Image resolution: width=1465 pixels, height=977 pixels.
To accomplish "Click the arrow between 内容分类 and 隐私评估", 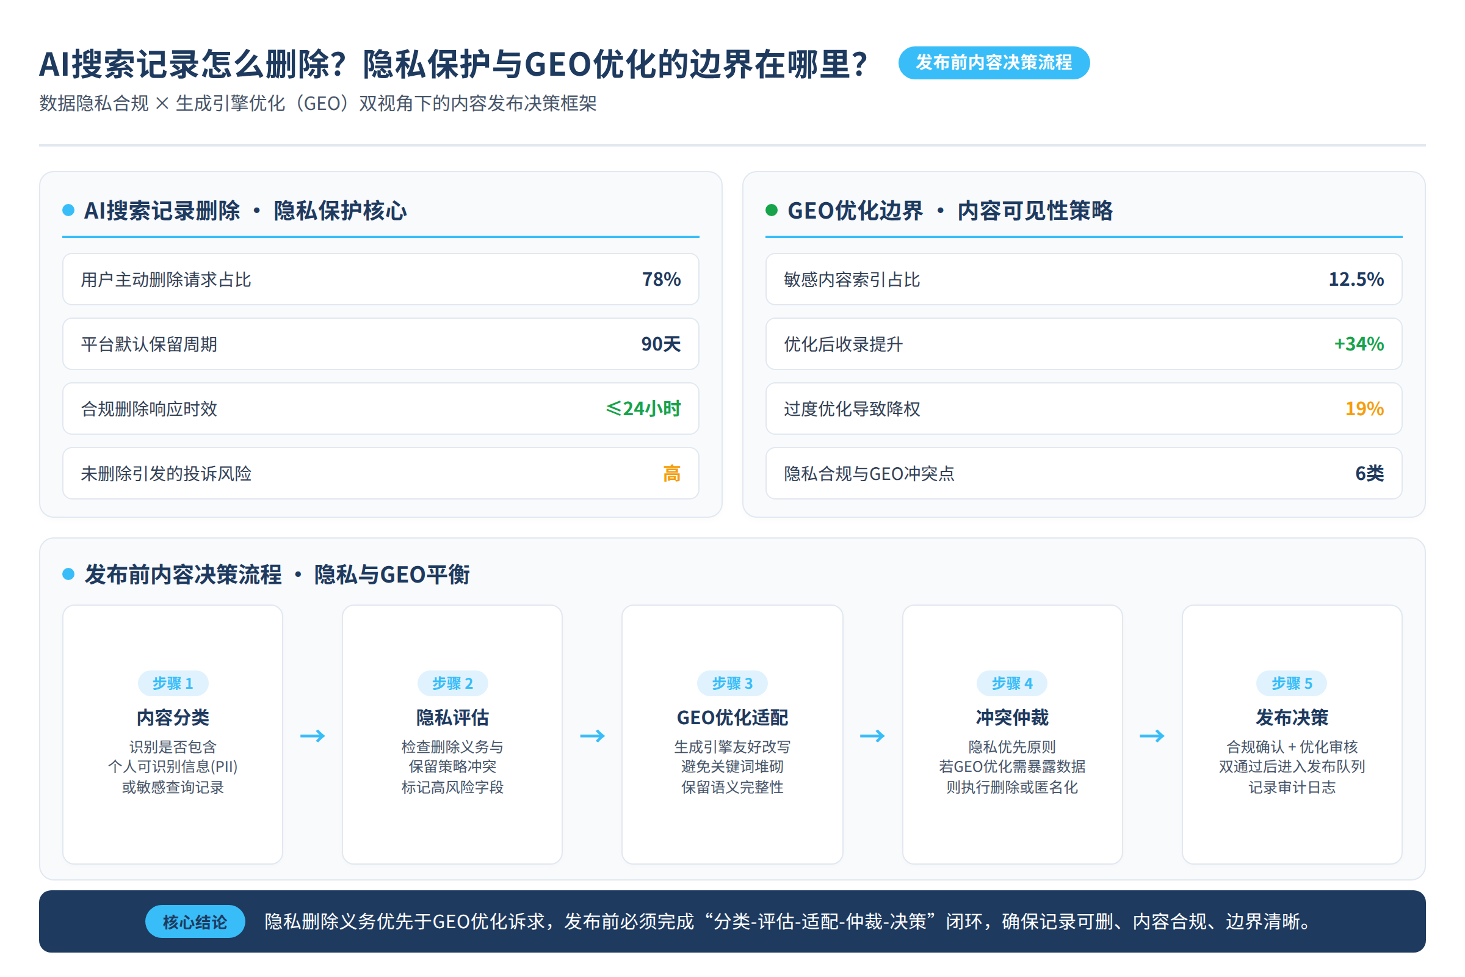I will click(313, 736).
